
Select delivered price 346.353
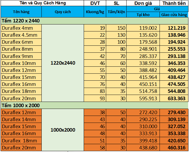pos(174,63)
